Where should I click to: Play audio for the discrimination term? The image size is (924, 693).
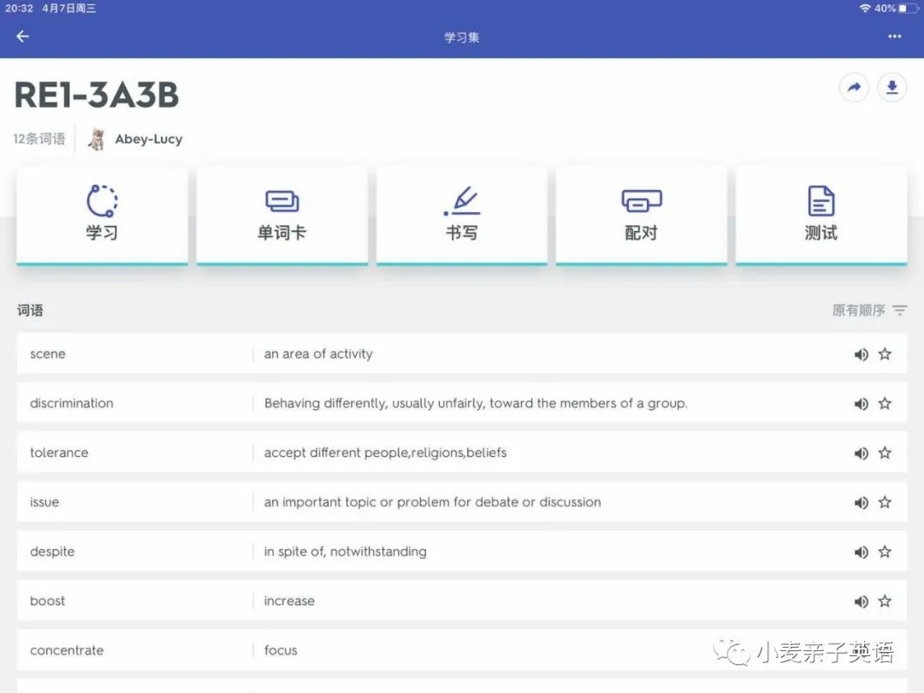click(861, 404)
